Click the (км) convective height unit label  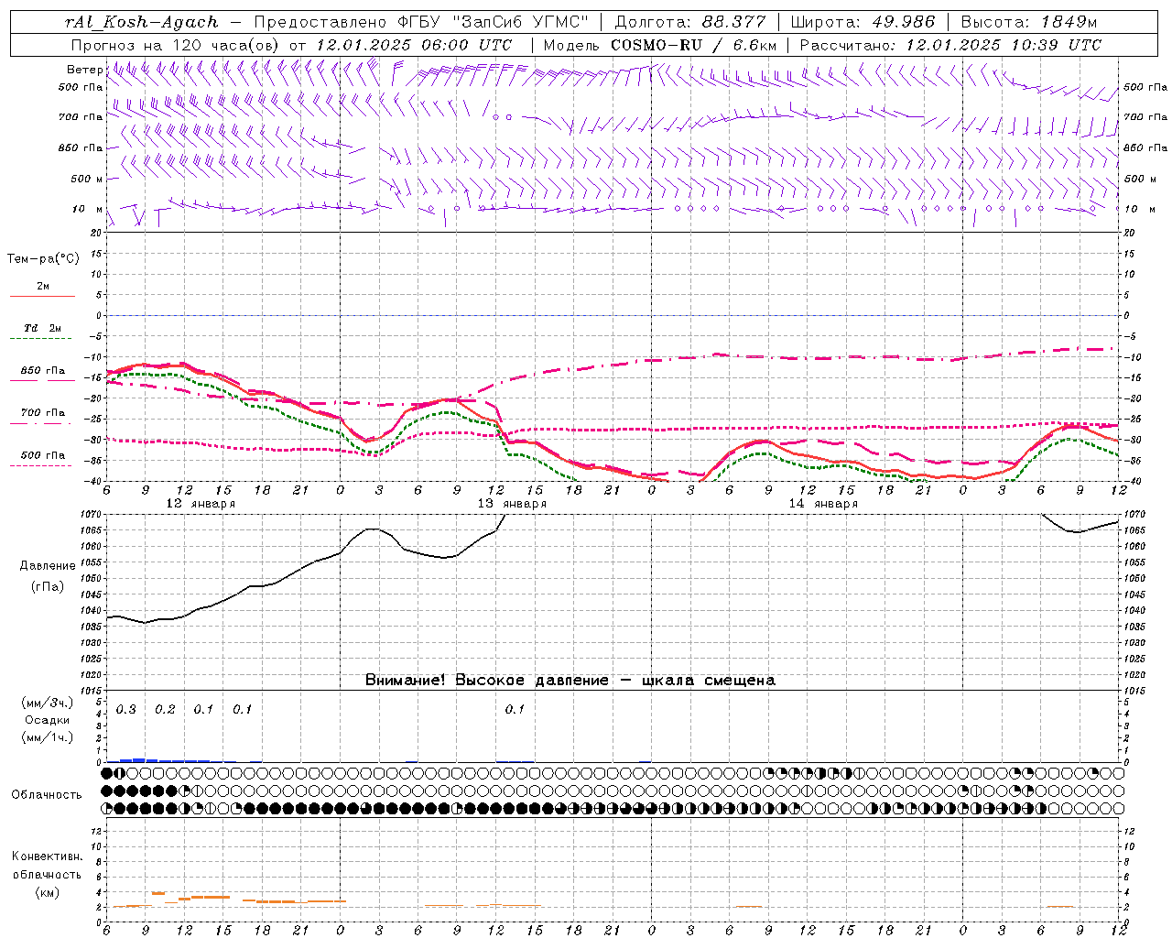47,891
